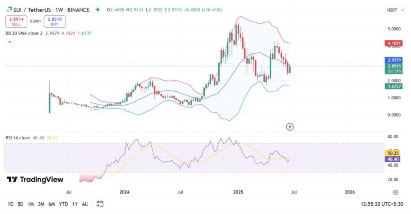The height and width of the screenshot is (214, 411).
Task: Select the YTD time range
Action: pyautogui.click(x=63, y=204)
